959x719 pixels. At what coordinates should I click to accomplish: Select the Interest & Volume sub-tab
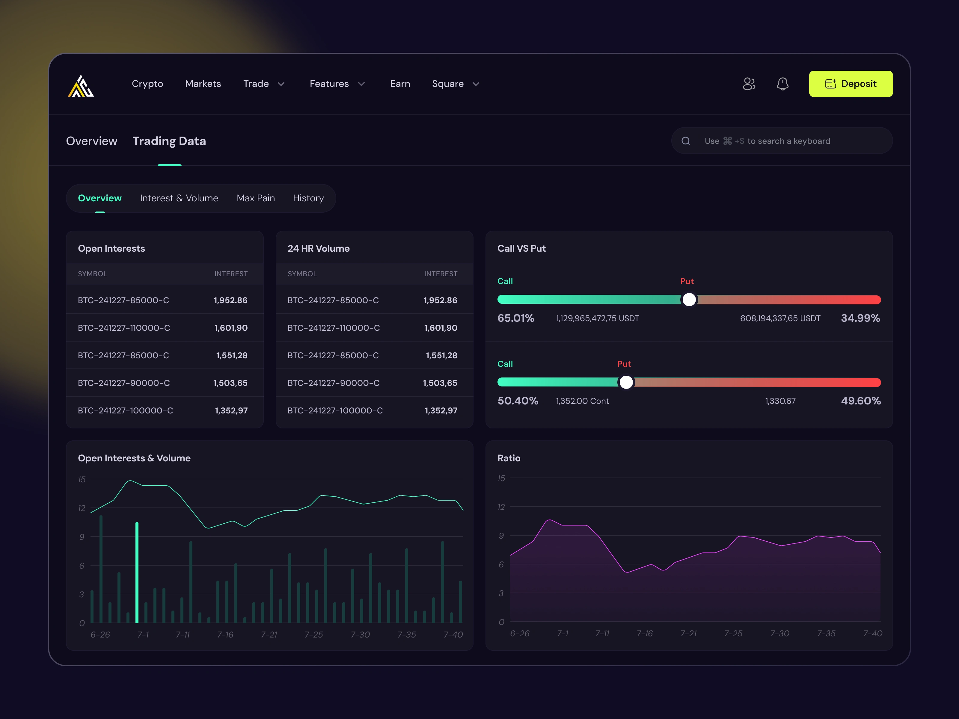179,198
